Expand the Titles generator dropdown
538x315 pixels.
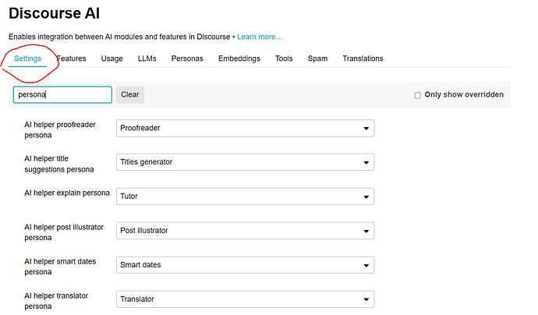tap(245, 162)
